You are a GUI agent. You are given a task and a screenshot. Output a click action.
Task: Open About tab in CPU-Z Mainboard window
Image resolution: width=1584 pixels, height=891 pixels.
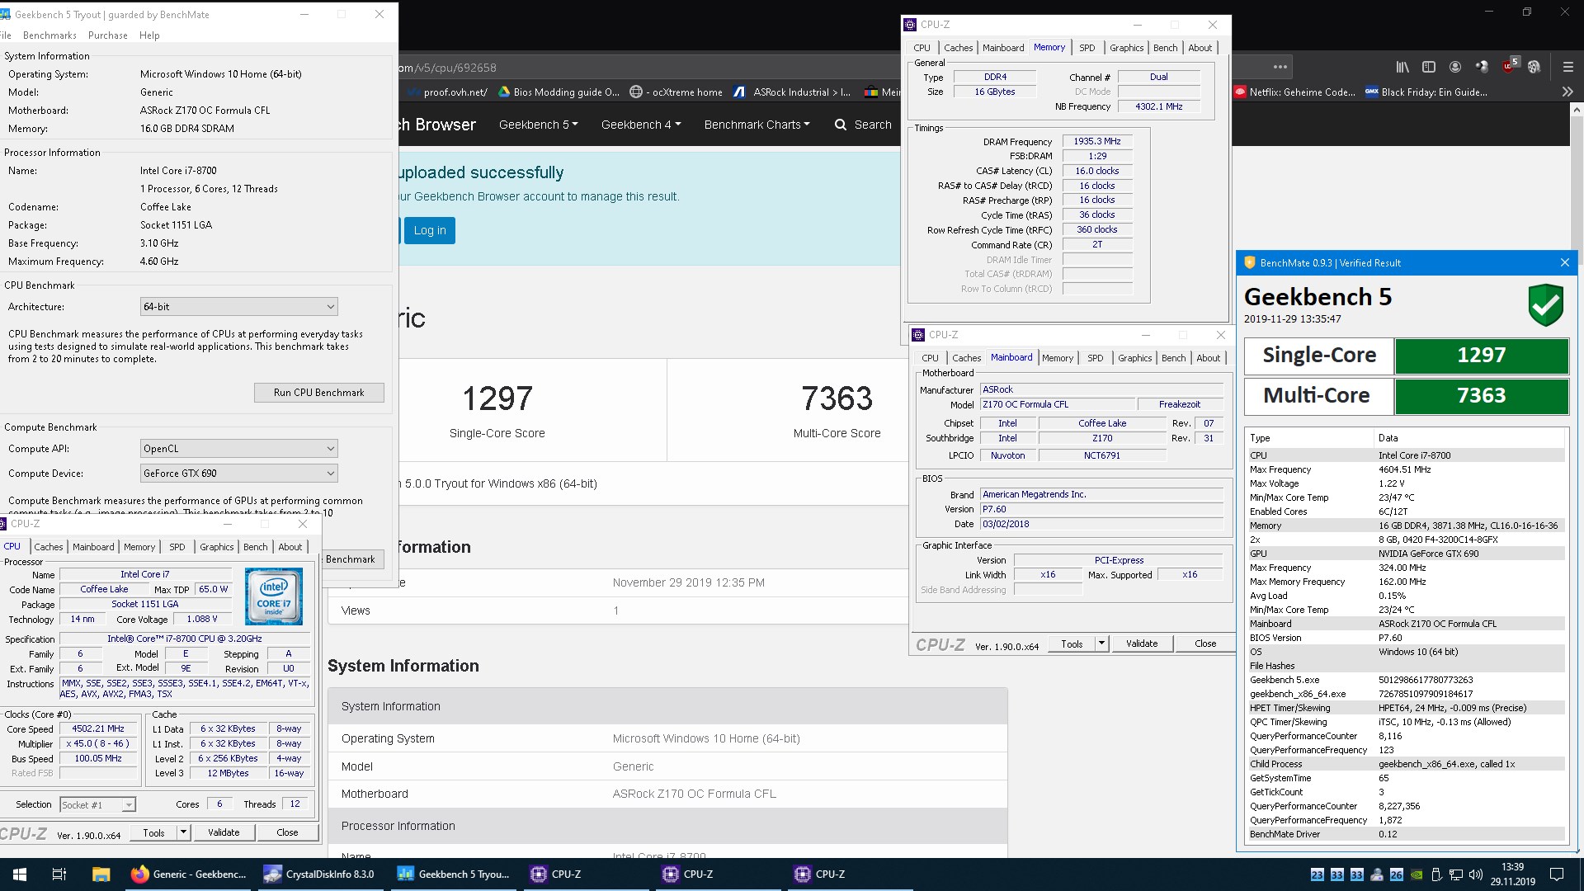[x=1208, y=358]
